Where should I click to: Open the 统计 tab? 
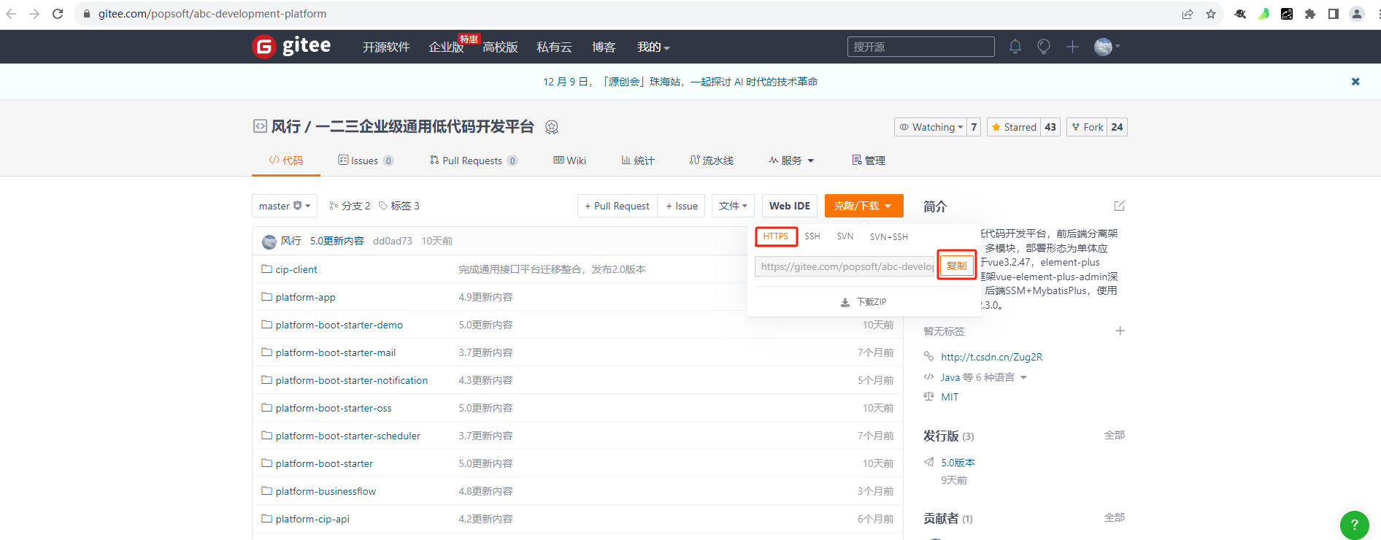pyautogui.click(x=638, y=161)
